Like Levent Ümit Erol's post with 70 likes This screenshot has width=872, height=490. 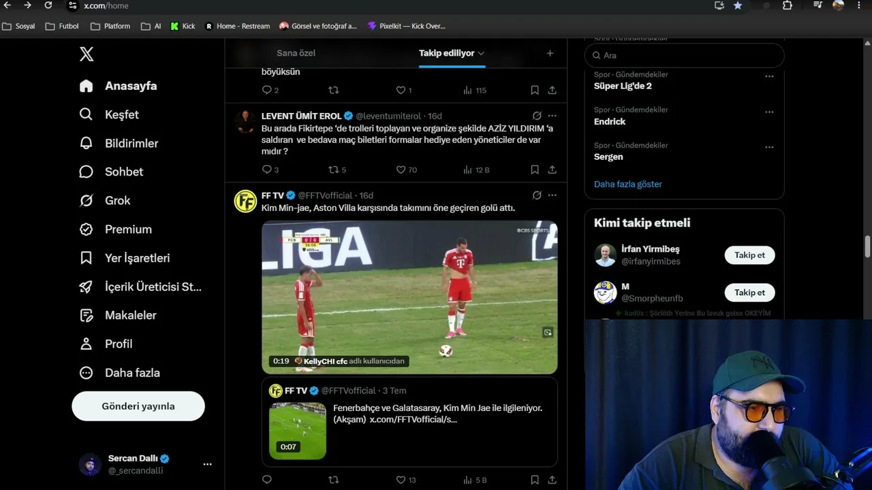(407, 169)
